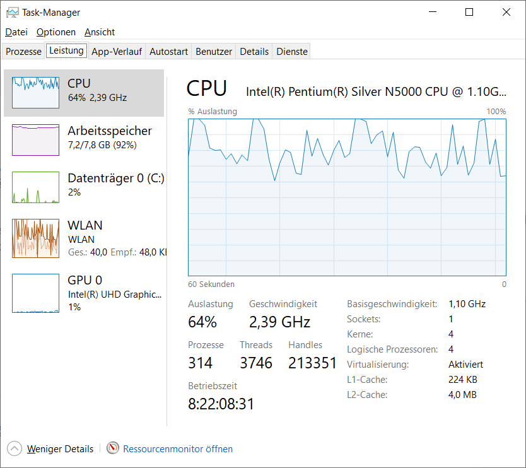This screenshot has height=468, width=526.
Task: Click the L1-Cache value 224 KB
Action: tap(462, 380)
